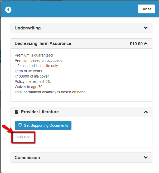Expand the Commission section chevron
159x173 pixels.
click(146, 157)
